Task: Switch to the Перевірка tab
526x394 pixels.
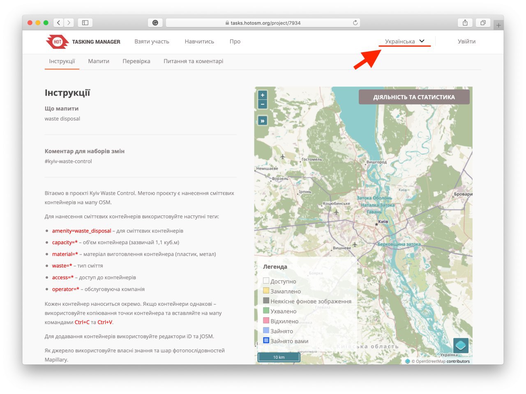Action: tap(136, 61)
